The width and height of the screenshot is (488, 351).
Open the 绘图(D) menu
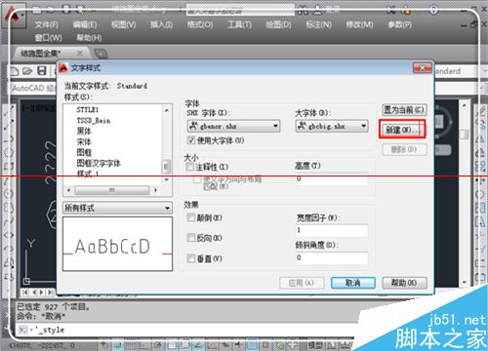point(278,24)
